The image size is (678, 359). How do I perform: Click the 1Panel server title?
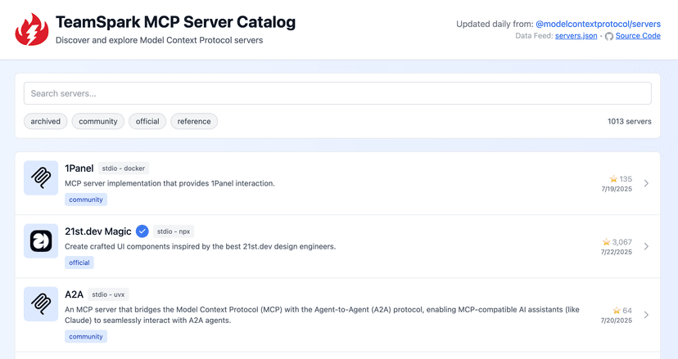79,168
